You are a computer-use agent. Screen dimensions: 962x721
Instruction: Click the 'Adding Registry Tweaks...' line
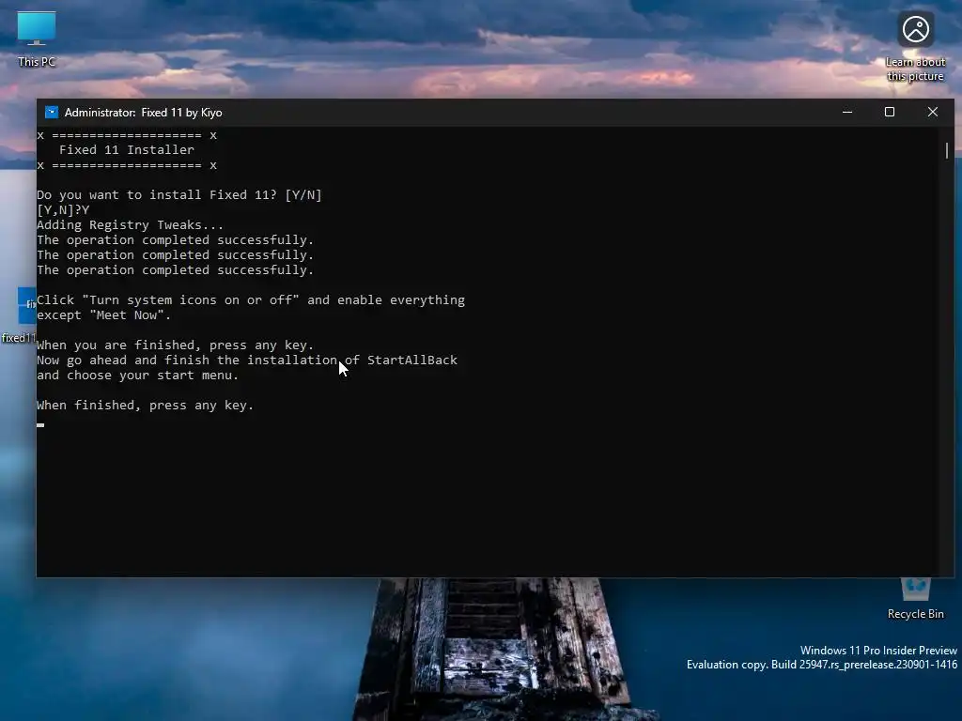pyautogui.click(x=130, y=225)
